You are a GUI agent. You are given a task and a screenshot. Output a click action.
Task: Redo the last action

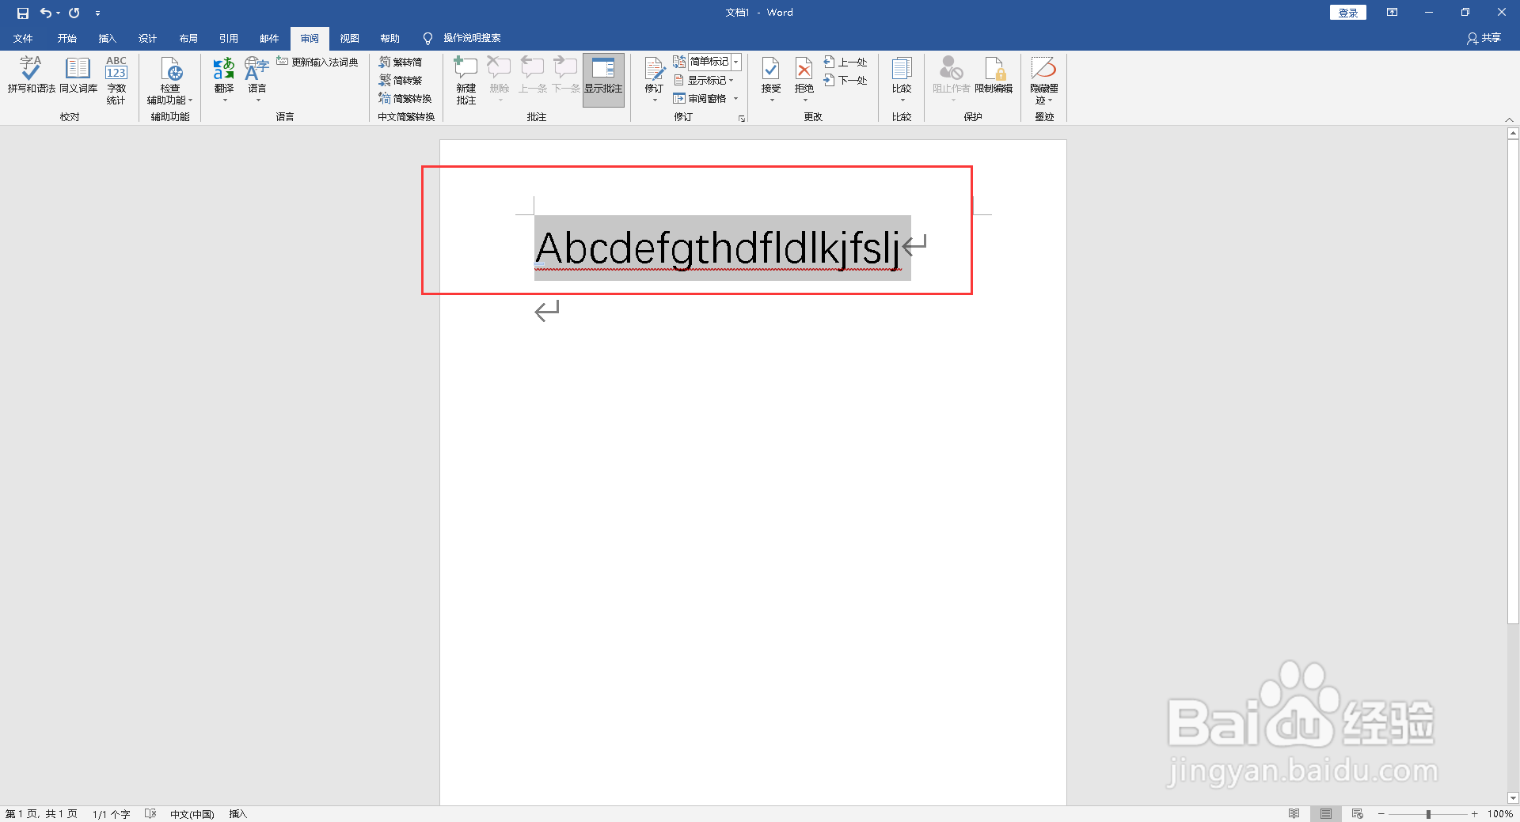pos(74,13)
